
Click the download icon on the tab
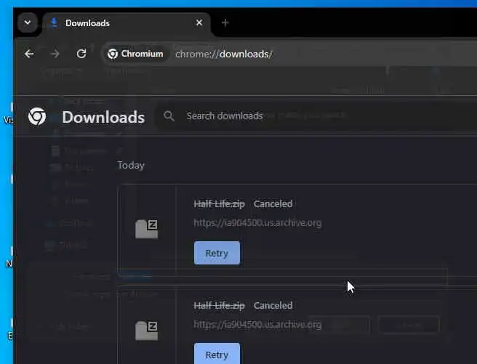(x=54, y=23)
